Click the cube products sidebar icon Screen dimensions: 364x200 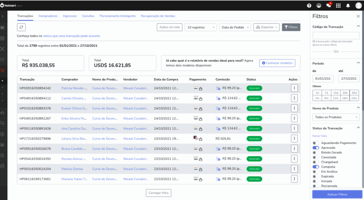(x=2, y=60)
